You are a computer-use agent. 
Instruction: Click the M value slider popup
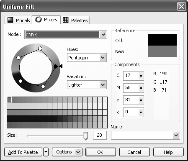[141, 88]
